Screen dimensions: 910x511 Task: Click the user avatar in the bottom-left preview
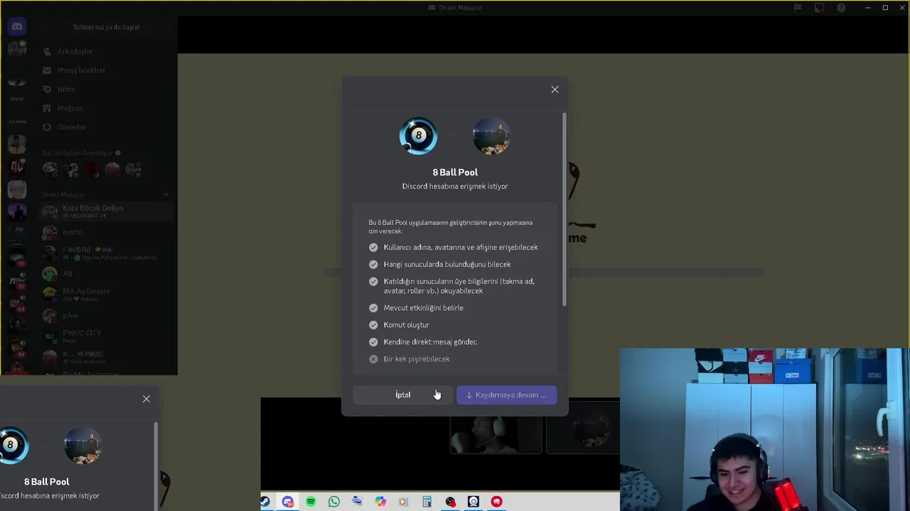point(82,445)
